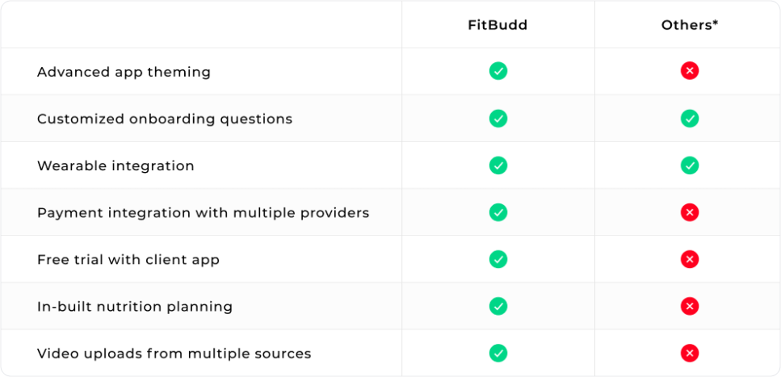Click the Wearable integration feature label
Image resolution: width=781 pixels, height=377 pixels.
point(115,165)
